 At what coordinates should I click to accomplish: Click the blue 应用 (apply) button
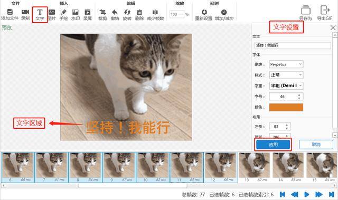(273, 145)
